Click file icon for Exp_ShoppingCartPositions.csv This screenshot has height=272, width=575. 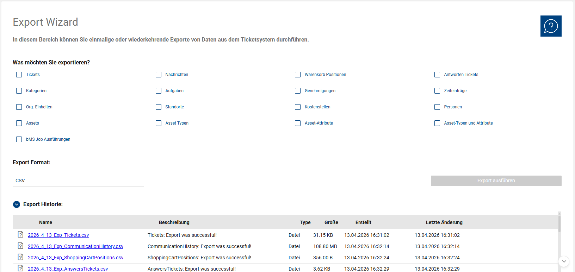(20, 257)
